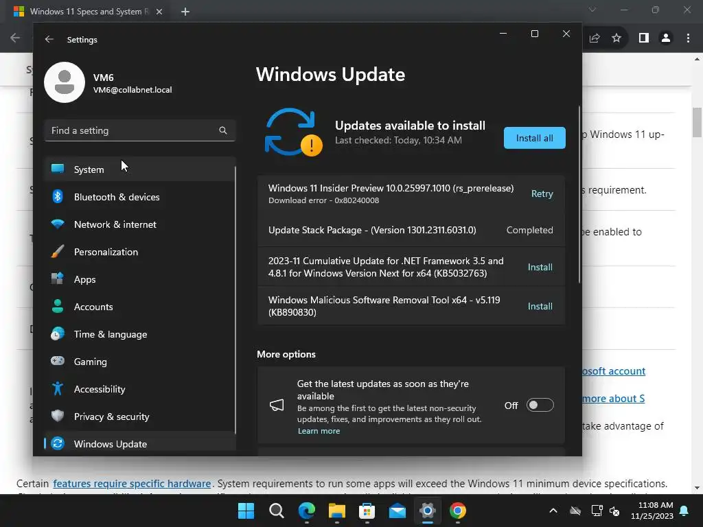The width and height of the screenshot is (703, 527).
Task: Click the Personalization paintbrush icon
Action: (x=58, y=251)
